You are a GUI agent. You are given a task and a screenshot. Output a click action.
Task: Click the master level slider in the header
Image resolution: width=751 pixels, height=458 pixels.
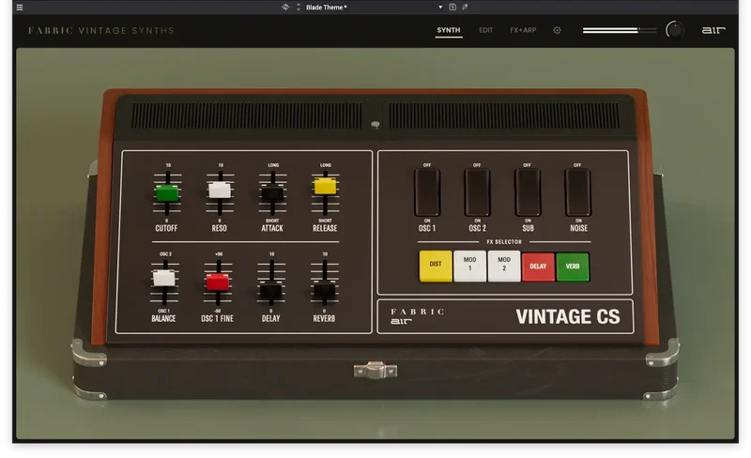tap(620, 30)
